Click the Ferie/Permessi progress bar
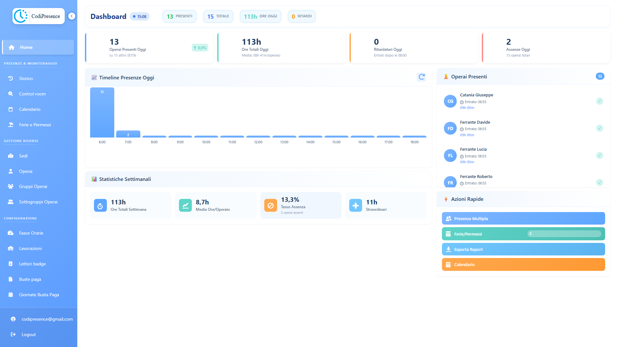The height and width of the screenshot is (347, 618). [x=564, y=234]
